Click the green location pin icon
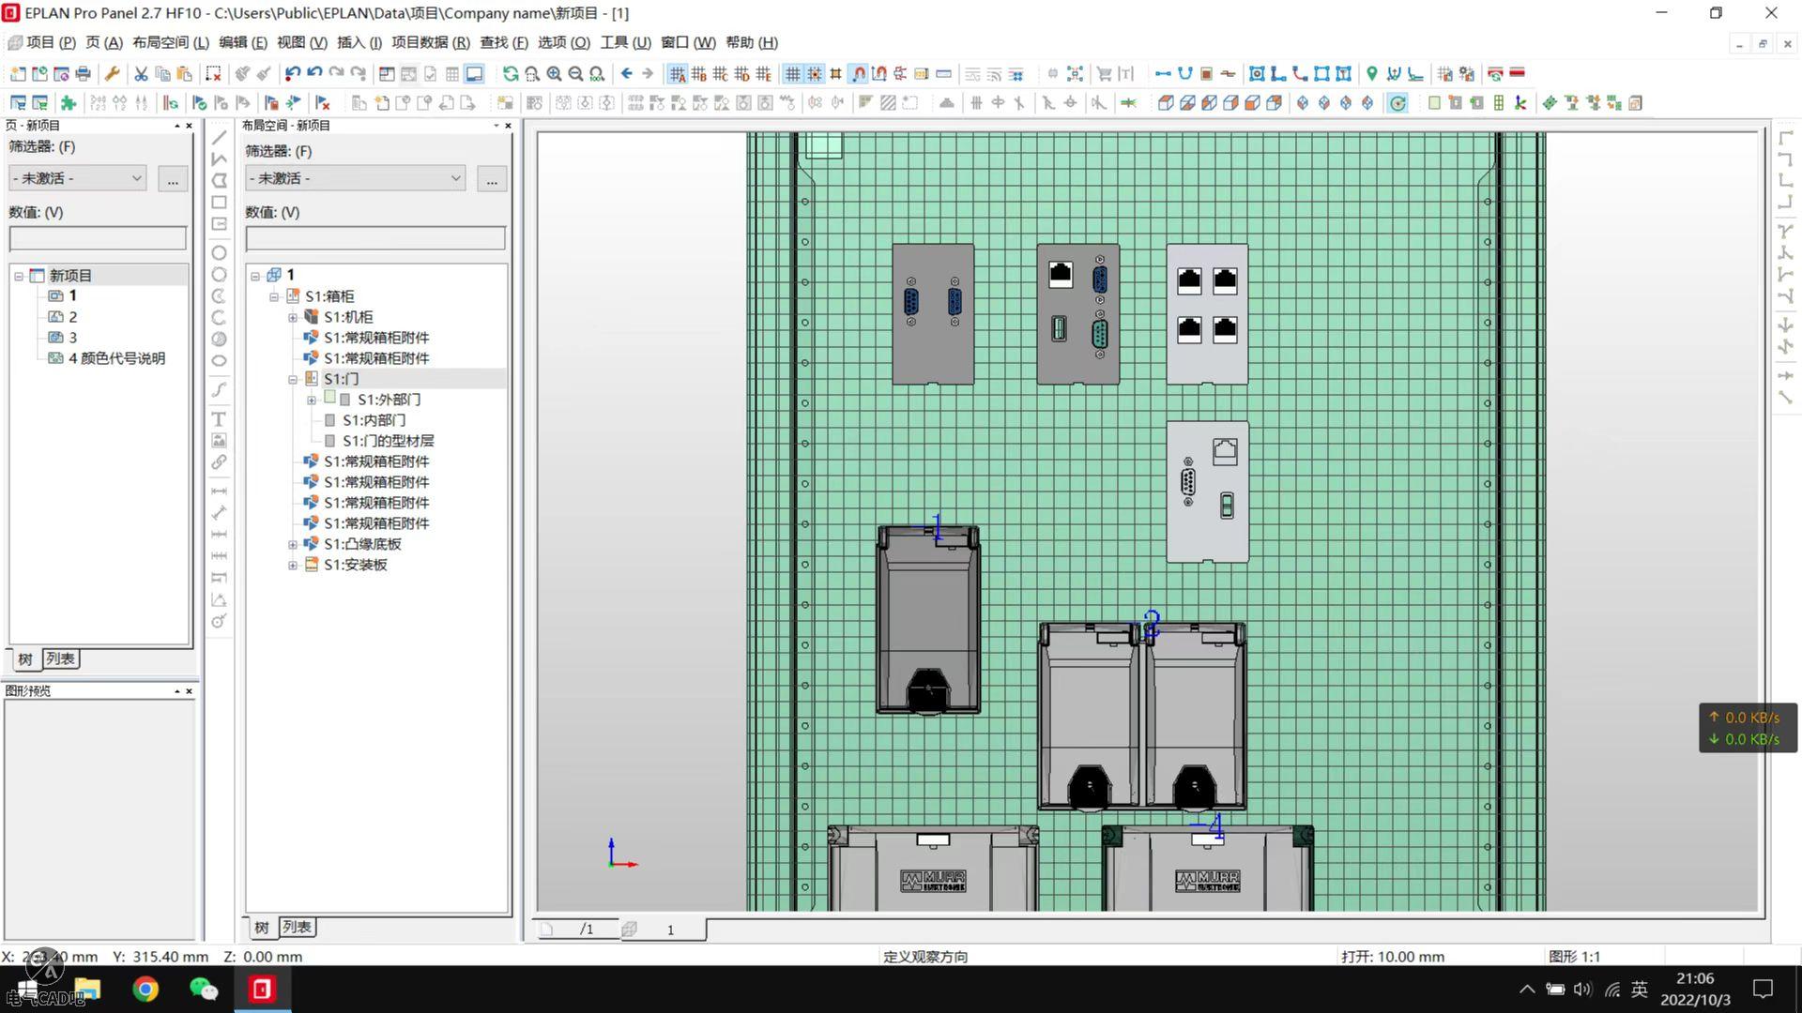The image size is (1802, 1013). [x=1371, y=73]
